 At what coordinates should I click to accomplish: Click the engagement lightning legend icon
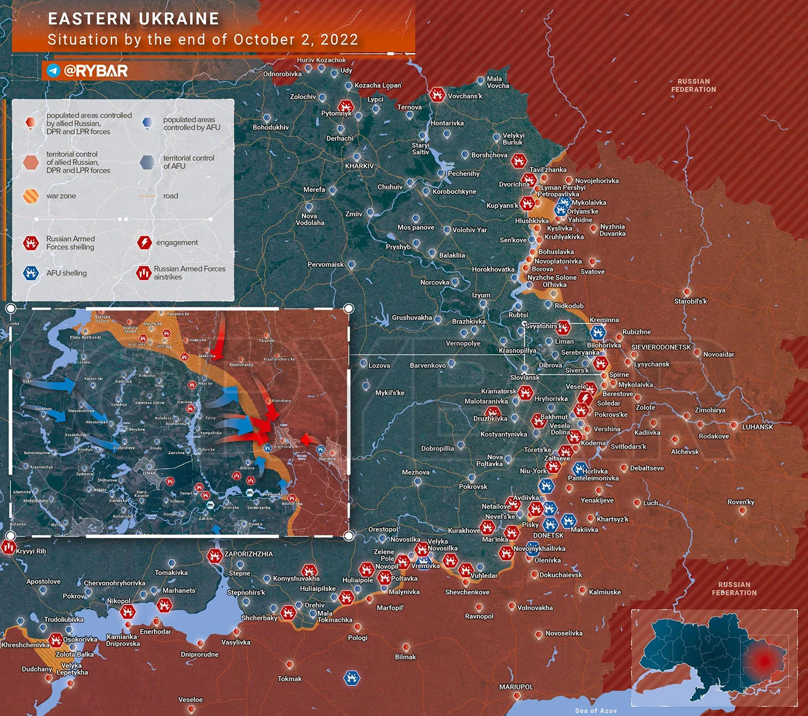[144, 243]
